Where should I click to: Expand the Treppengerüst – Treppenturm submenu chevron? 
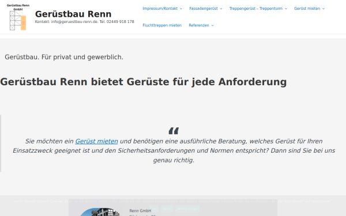[x=286, y=9]
